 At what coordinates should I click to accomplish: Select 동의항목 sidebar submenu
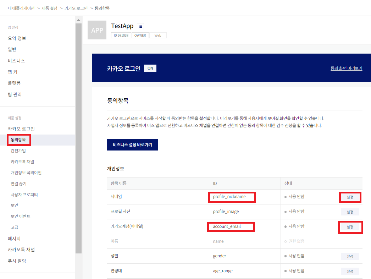[x=18, y=140]
